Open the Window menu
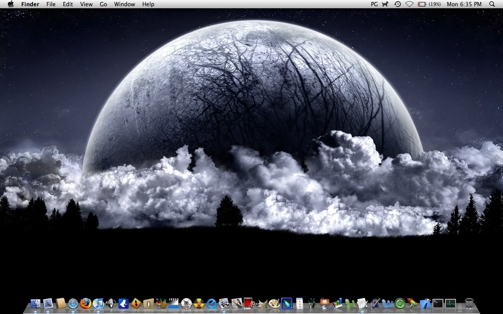 pyautogui.click(x=125, y=4)
